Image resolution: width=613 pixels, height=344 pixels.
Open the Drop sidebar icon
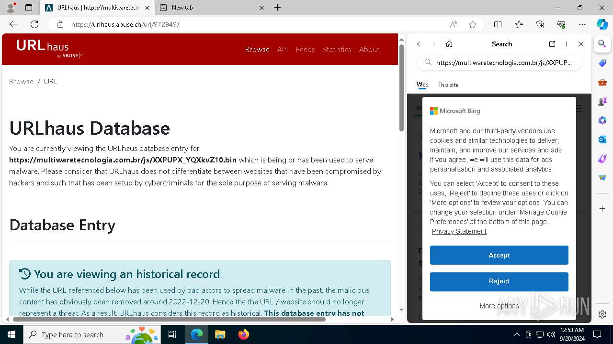pos(602,178)
